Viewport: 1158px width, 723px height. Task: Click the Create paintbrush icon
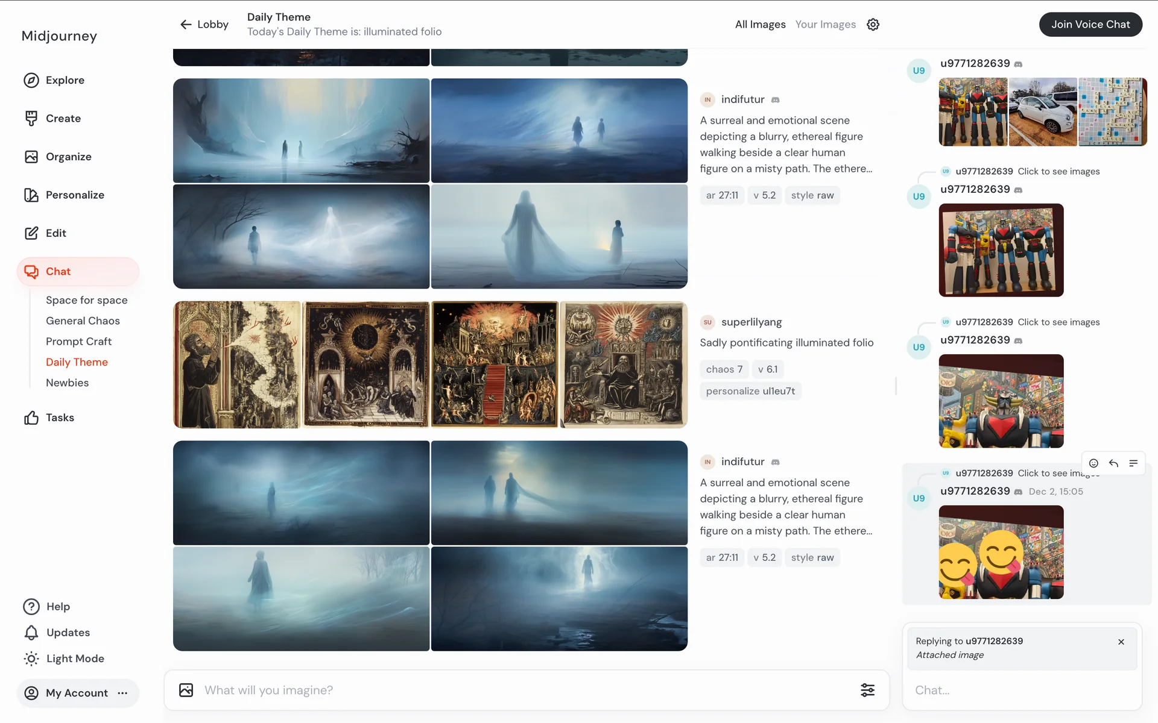click(31, 118)
